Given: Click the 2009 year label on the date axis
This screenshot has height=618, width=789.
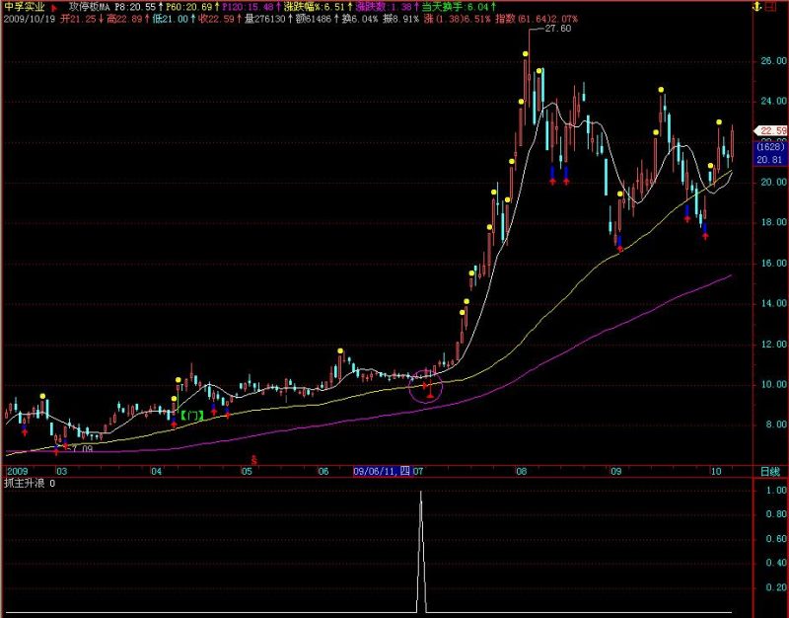Looking at the screenshot, I should 17,472.
